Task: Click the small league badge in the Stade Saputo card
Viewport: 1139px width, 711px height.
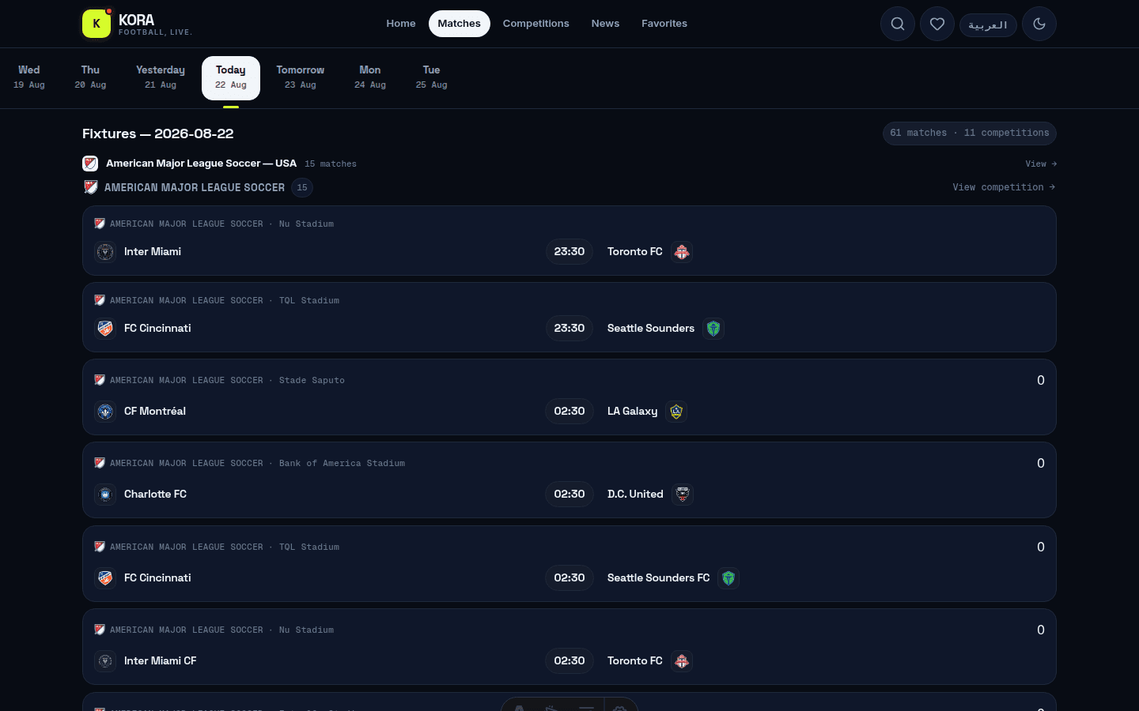Action: pos(100,380)
